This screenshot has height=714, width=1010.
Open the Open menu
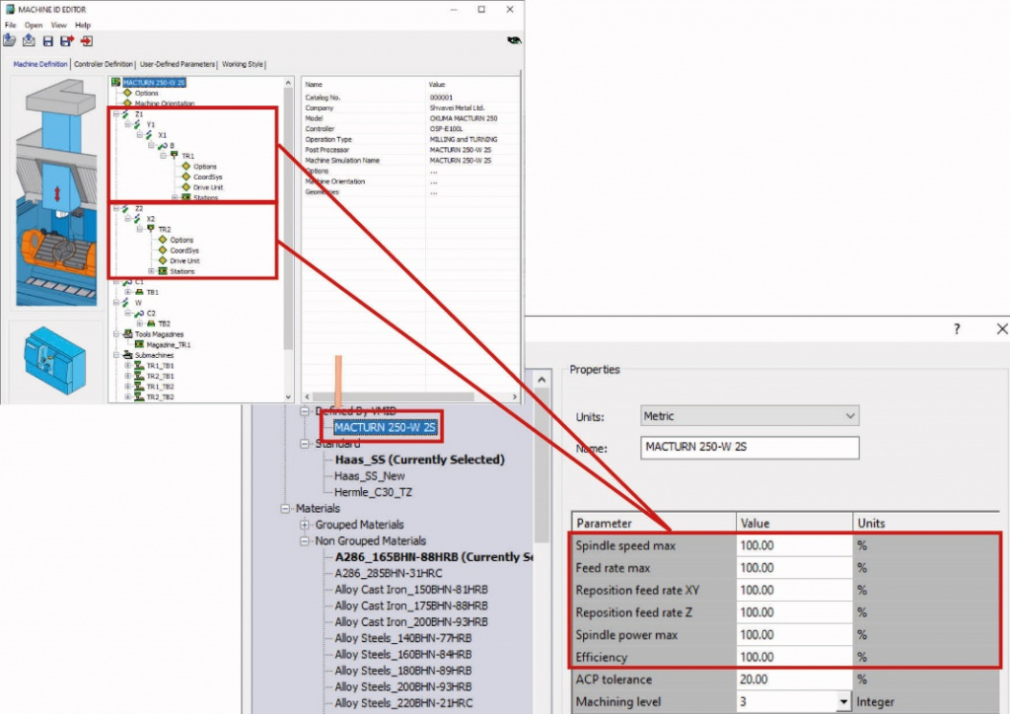click(34, 25)
